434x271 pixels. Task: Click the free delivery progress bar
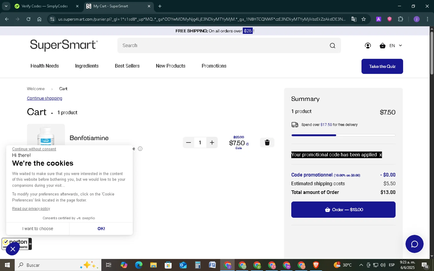[343, 135]
